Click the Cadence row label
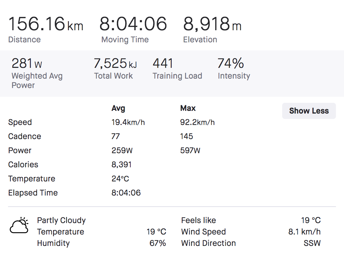 point(25,136)
